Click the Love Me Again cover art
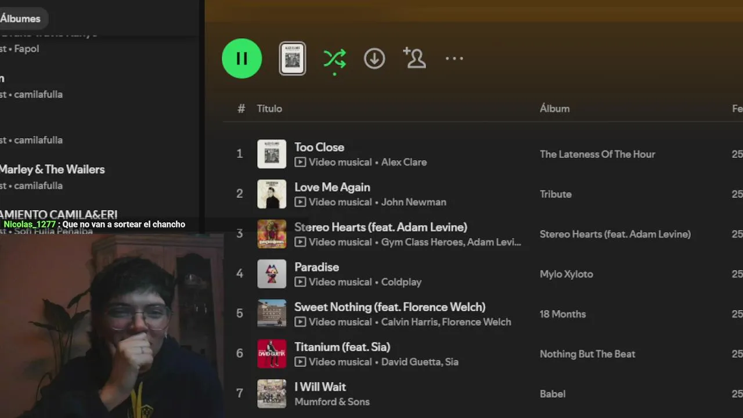This screenshot has height=418, width=743. pyautogui.click(x=272, y=194)
